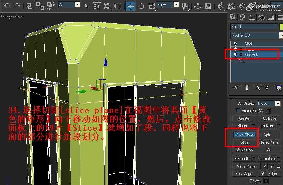Click the X planar axis button
The height and width of the screenshot is (185, 283).
[x=265, y=166]
